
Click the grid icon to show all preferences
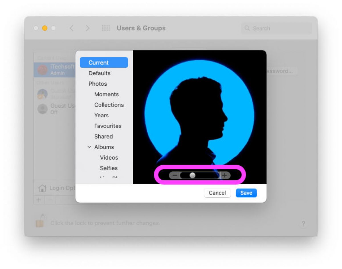106,28
